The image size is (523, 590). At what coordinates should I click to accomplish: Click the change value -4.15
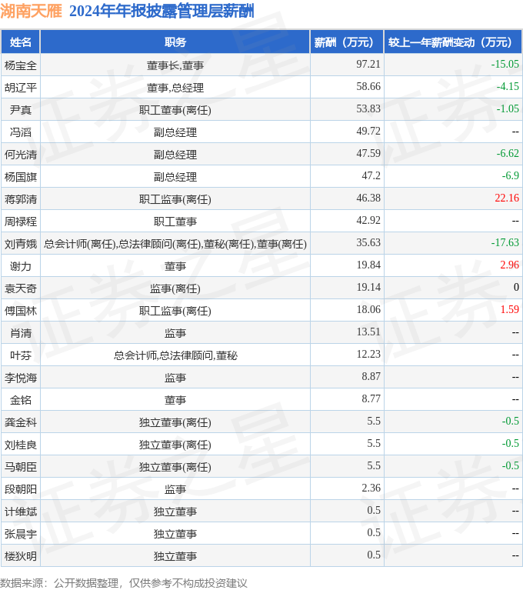point(508,87)
